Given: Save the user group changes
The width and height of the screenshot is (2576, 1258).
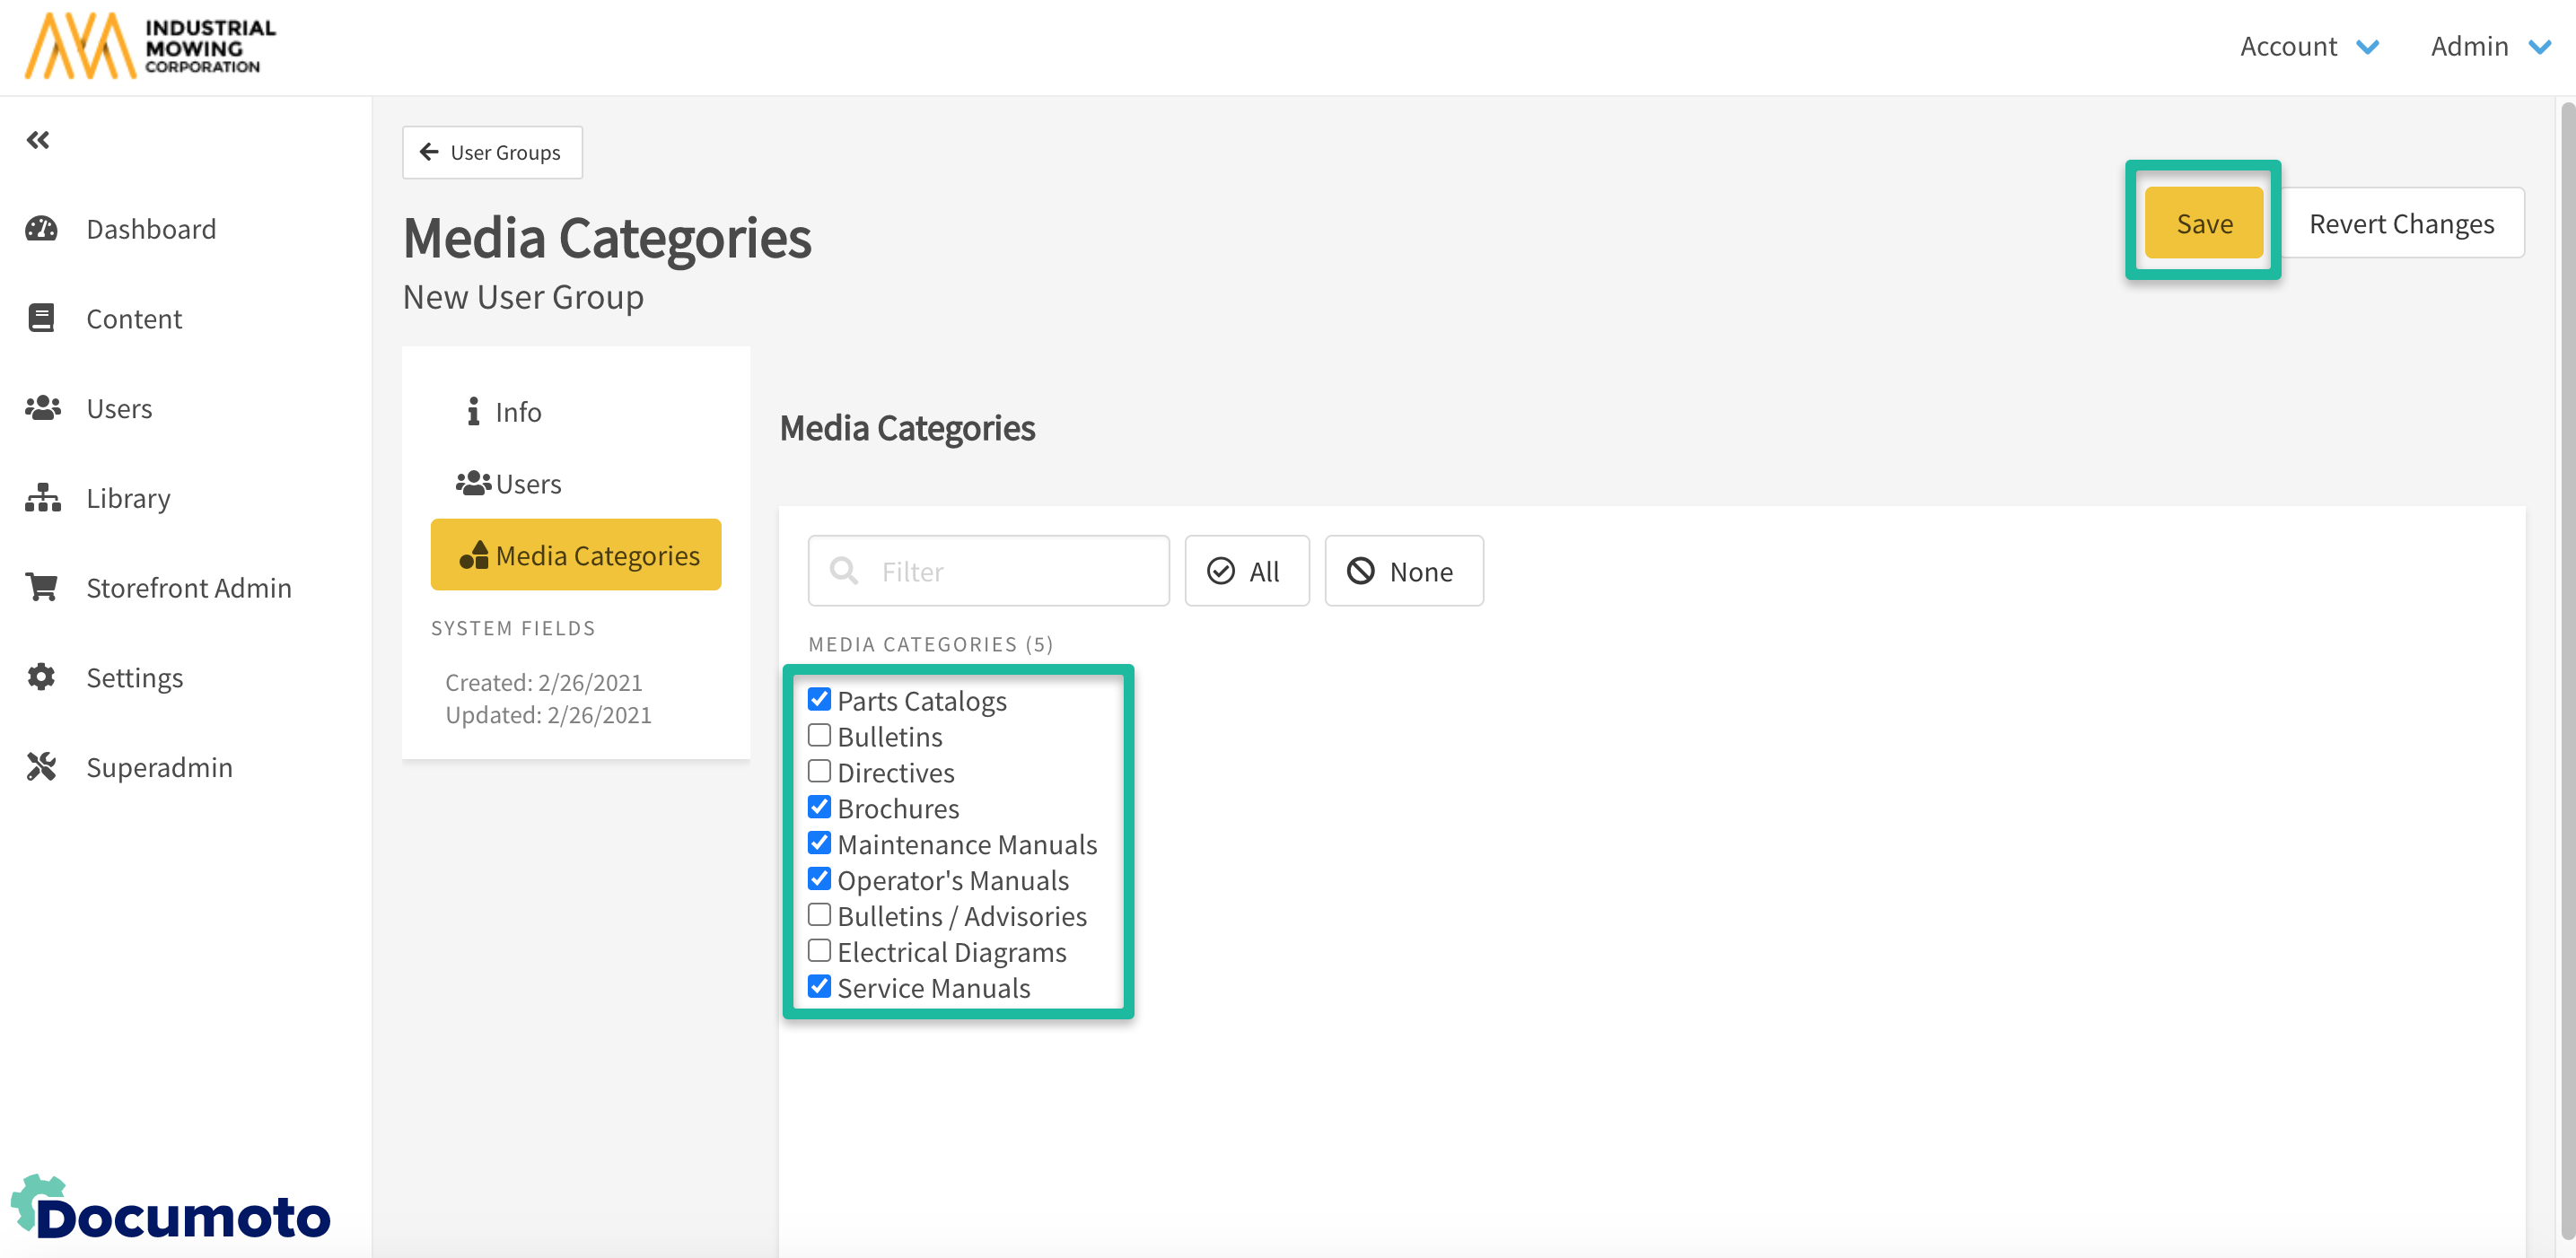Looking at the screenshot, I should pyautogui.click(x=2203, y=223).
